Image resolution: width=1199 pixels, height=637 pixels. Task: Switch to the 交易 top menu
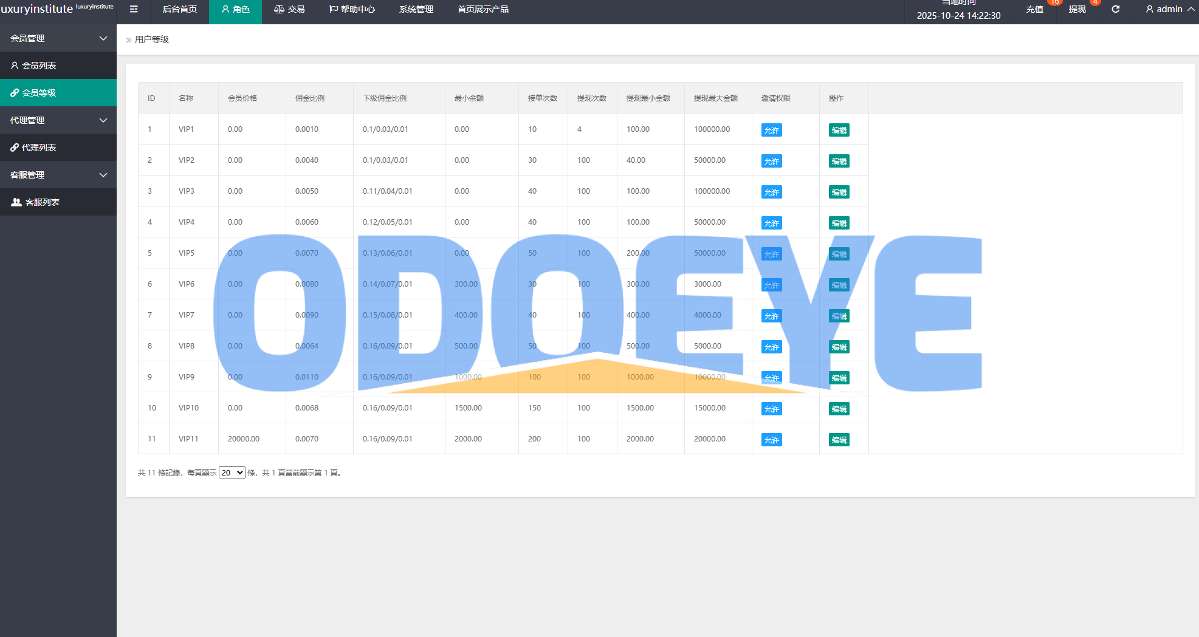(289, 9)
